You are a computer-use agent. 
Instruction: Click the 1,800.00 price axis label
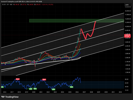(x=128, y=65)
